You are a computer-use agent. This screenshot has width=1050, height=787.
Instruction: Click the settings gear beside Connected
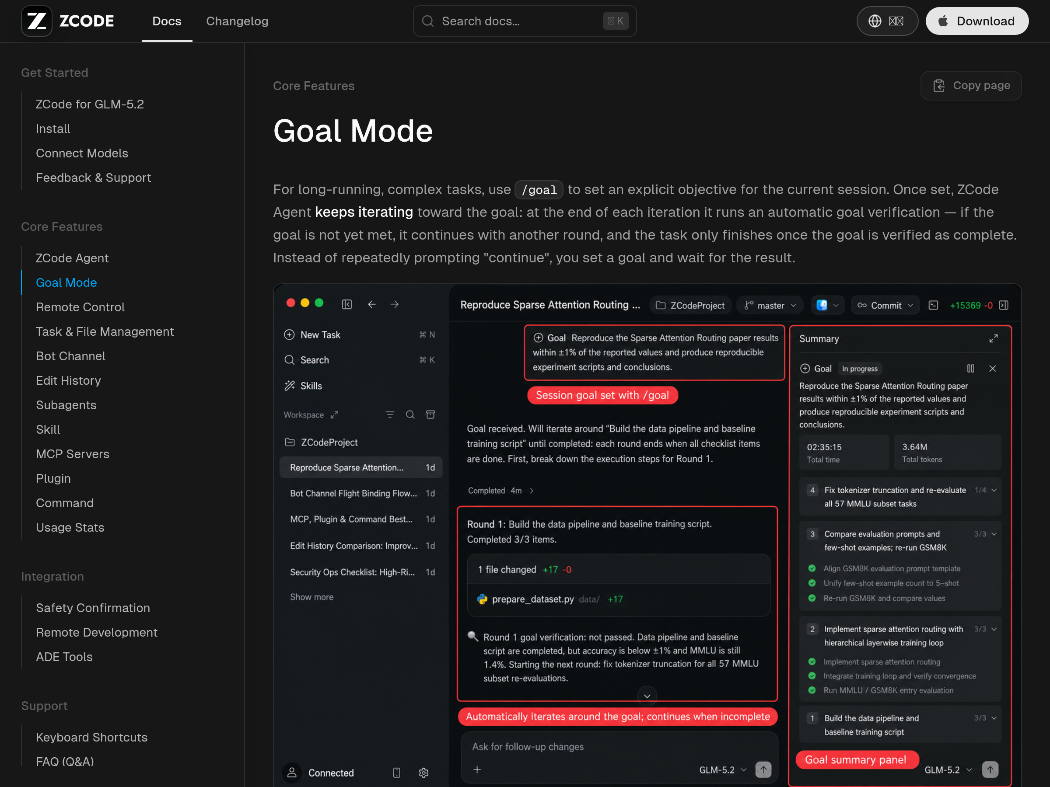tap(423, 773)
